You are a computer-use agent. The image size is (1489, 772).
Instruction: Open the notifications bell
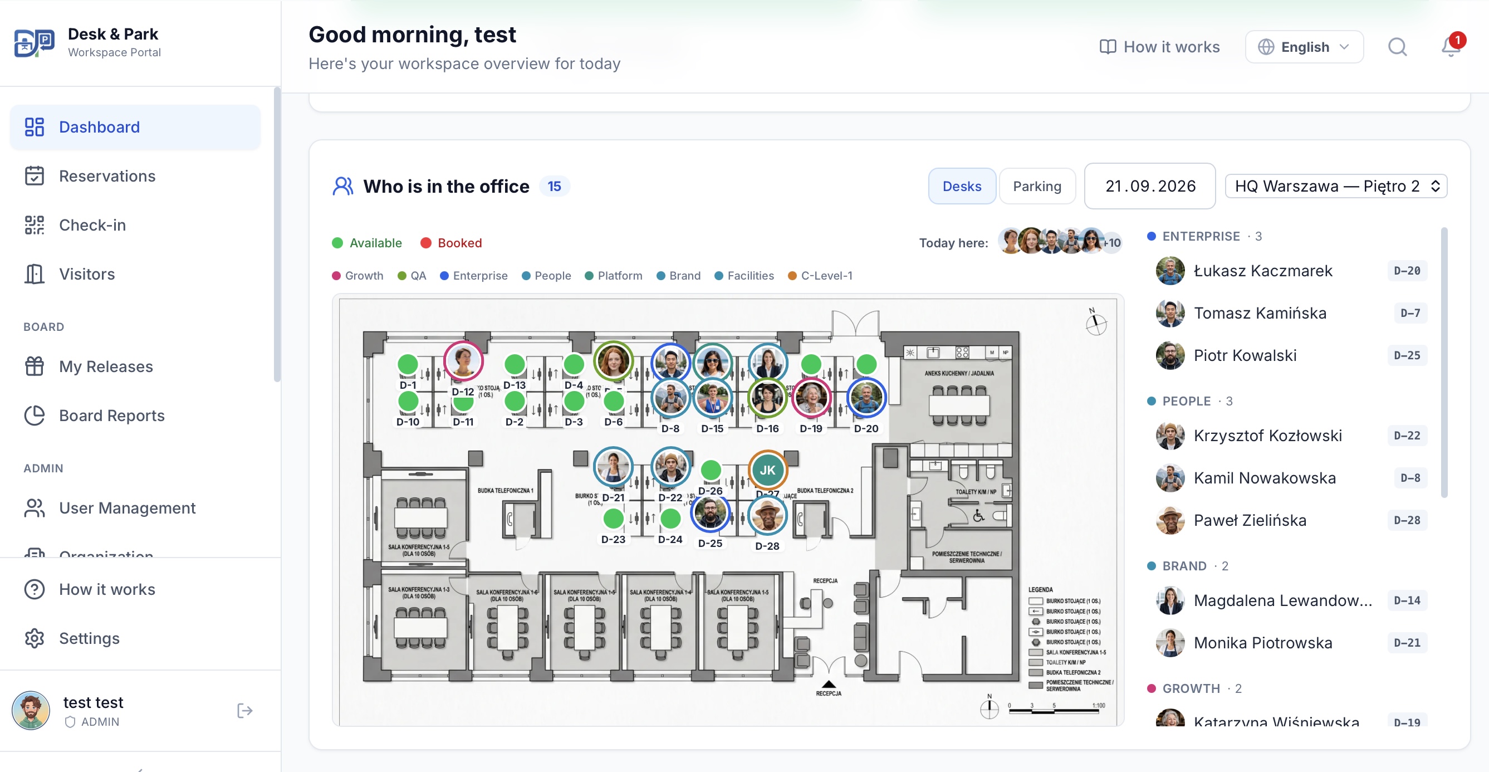click(1450, 46)
